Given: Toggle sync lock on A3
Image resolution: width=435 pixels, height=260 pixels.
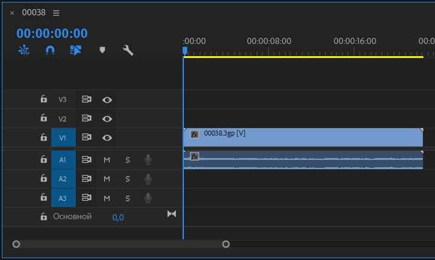Looking at the screenshot, I should (x=87, y=198).
